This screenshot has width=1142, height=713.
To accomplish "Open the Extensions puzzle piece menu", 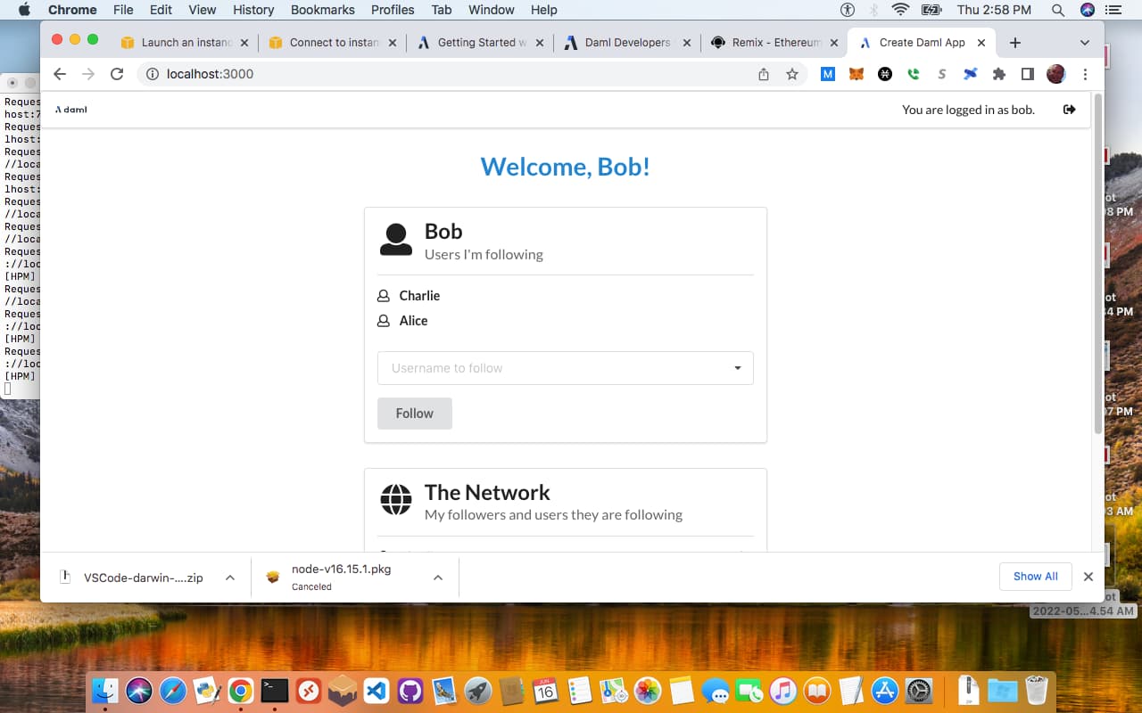I will pyautogui.click(x=998, y=74).
